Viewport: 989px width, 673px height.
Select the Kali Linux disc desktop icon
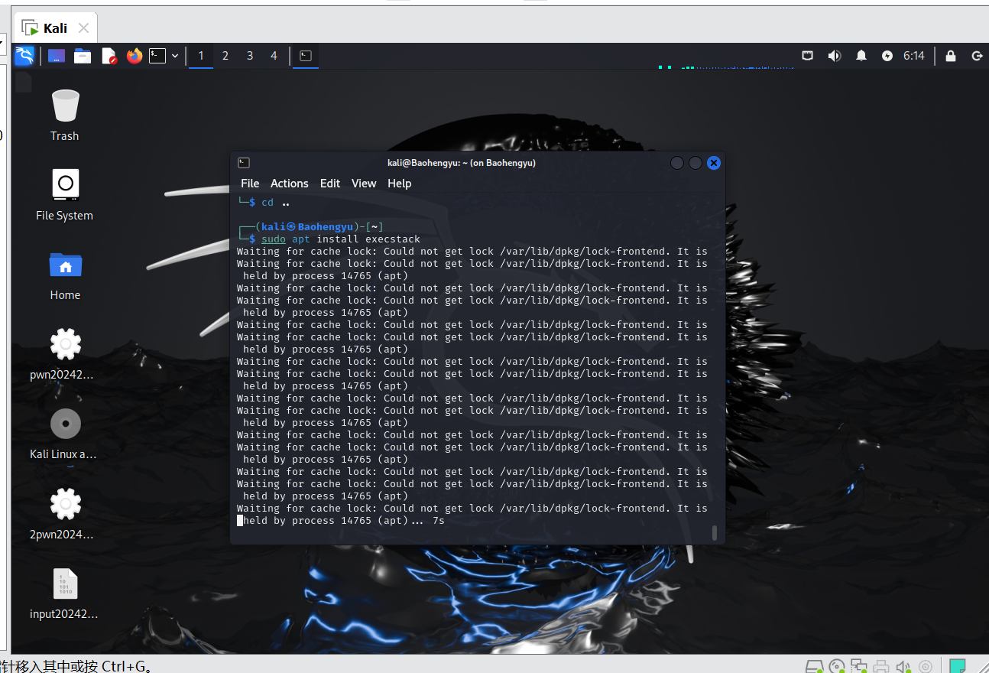(x=65, y=434)
